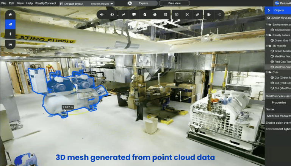
Task: Toggle the eye visibility tool in toolbar
Action: (102, 14)
